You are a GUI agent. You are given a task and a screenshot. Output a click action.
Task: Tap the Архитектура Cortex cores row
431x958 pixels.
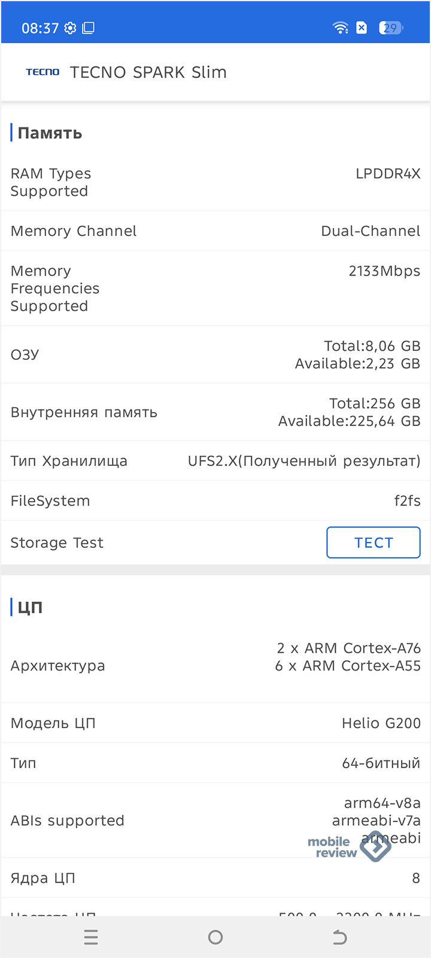point(215,665)
